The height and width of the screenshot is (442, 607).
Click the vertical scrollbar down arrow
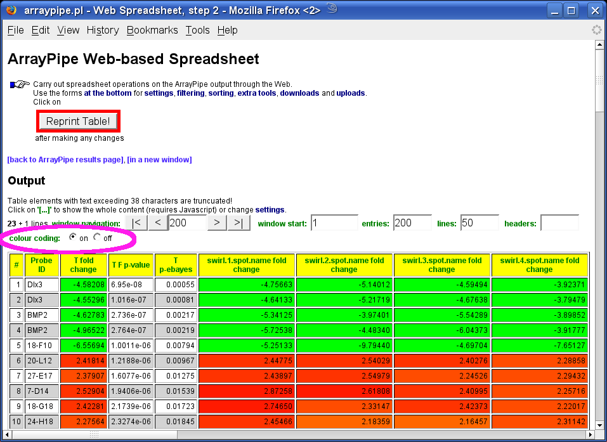point(599,425)
